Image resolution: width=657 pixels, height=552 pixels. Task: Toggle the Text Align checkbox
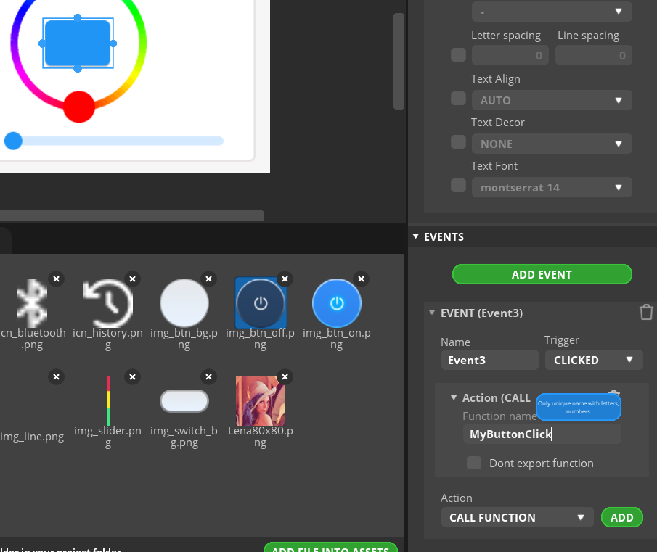tap(458, 99)
